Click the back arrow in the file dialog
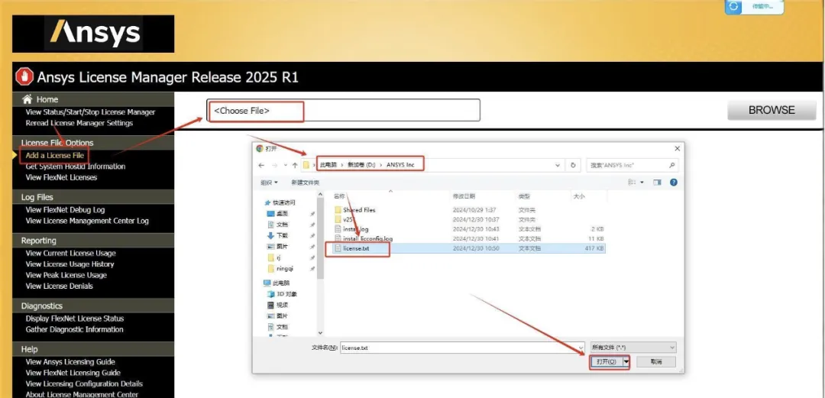 261,165
